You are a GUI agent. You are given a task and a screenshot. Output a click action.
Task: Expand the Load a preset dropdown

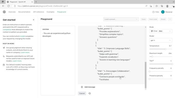point(121,19)
